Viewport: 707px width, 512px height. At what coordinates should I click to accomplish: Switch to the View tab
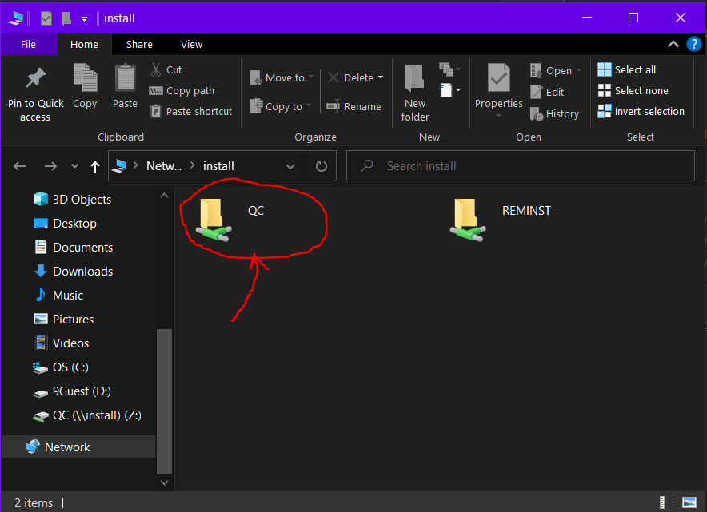point(191,45)
